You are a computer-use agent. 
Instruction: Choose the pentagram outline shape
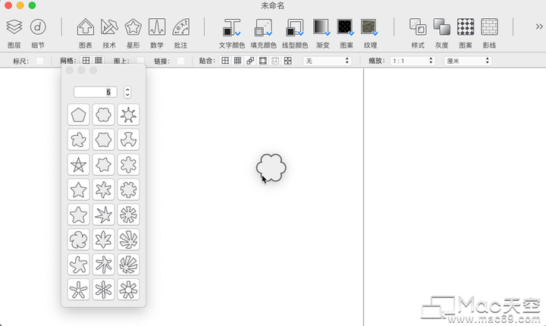point(78,165)
